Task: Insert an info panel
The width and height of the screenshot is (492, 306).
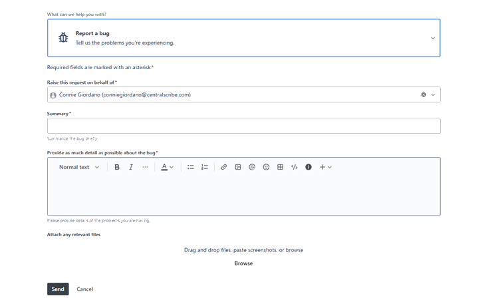Action: [x=308, y=167]
